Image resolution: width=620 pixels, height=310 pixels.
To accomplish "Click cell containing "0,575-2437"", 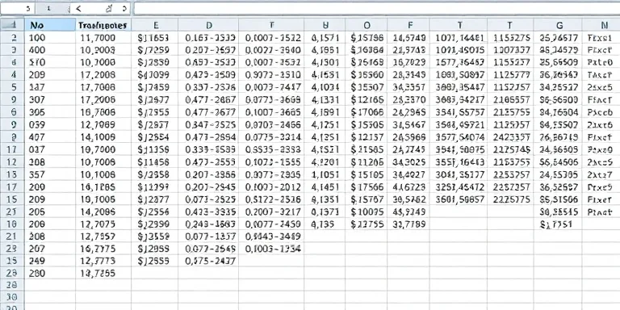I will pyautogui.click(x=208, y=261).
